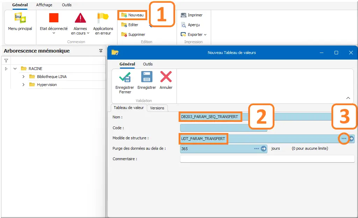The width and height of the screenshot is (358, 218).
Task: Open the Menu principal lina icon
Action: pyautogui.click(x=20, y=18)
